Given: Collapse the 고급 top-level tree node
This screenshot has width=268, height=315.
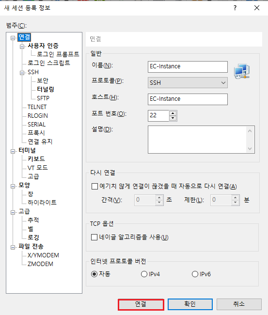Looking at the screenshot, I should (x=13, y=212).
